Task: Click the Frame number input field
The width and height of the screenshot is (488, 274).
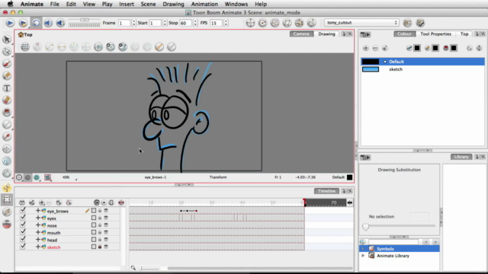Action: click(x=124, y=23)
